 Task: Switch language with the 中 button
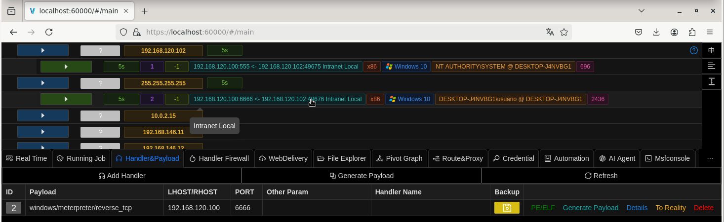coord(711,50)
